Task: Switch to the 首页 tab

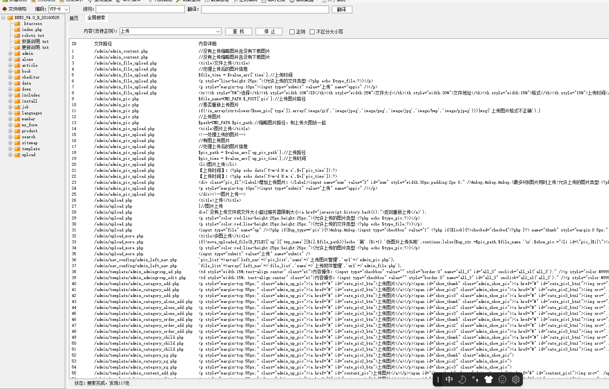Action: (74, 18)
